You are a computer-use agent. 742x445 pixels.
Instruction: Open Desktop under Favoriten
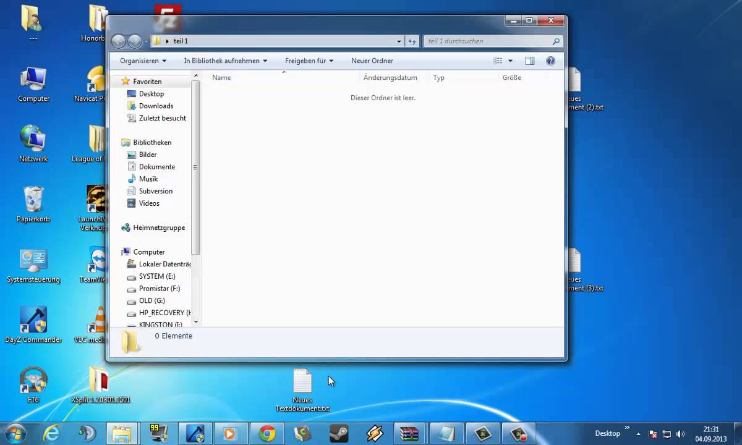point(151,94)
